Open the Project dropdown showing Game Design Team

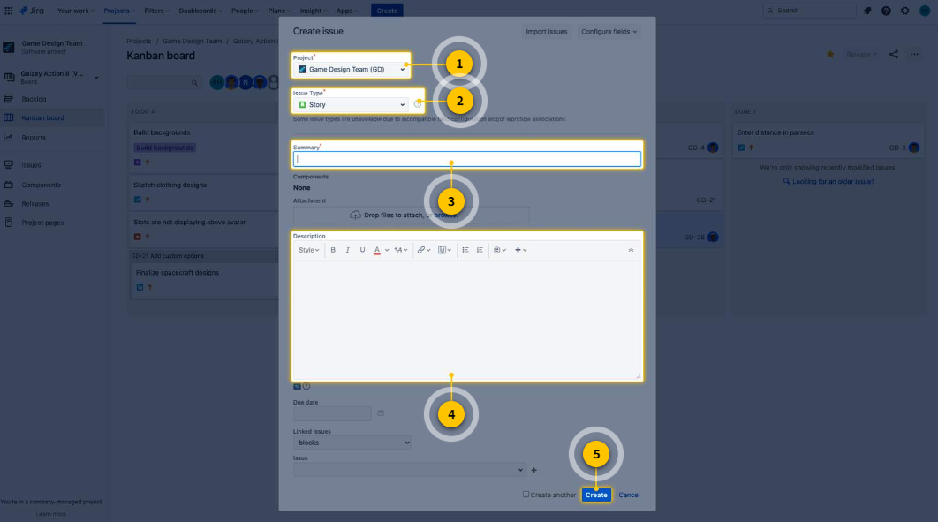pos(352,70)
